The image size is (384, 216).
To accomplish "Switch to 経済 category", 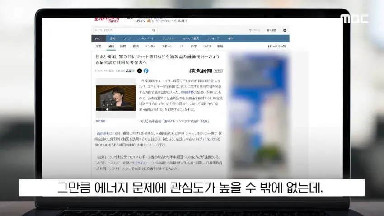I will pyautogui.click(x=136, y=46).
